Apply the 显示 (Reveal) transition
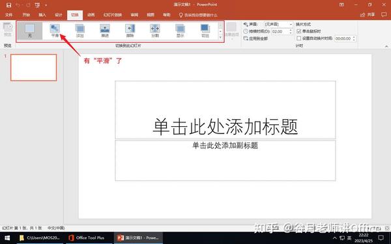391x244 pixels. click(x=180, y=31)
